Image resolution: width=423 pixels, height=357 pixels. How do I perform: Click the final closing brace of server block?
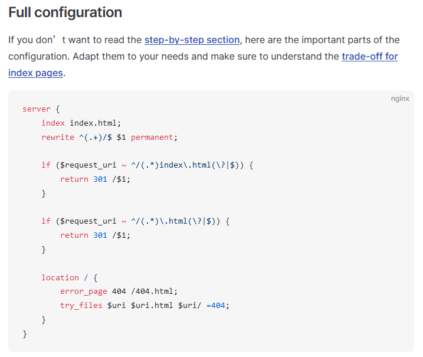tap(25, 334)
